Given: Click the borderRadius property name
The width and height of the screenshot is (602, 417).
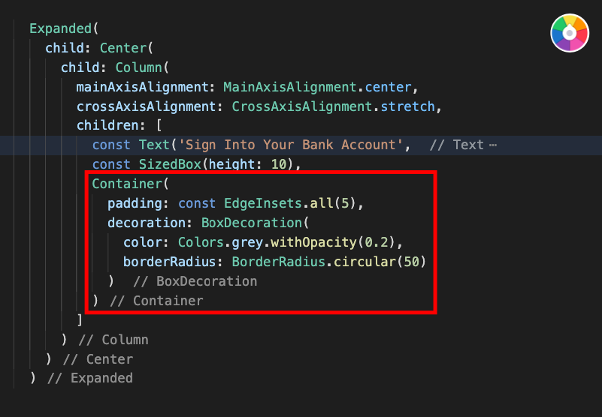Looking at the screenshot, I should click(169, 262).
